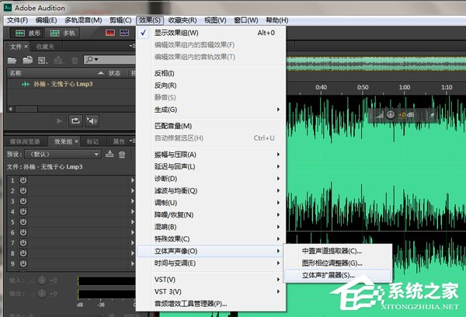
Task: Open the 预设 (默认) dropdown
Action: click(x=63, y=155)
